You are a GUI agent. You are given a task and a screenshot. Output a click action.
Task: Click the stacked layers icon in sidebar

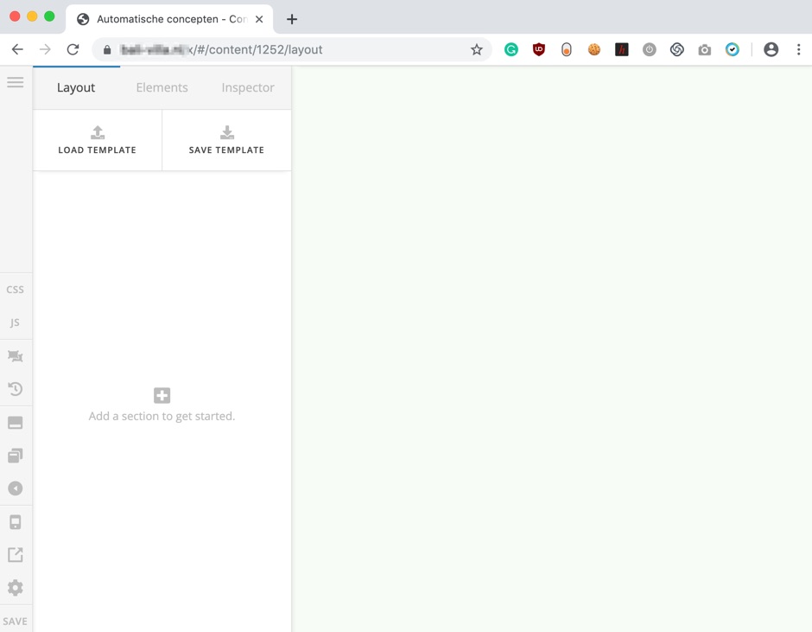(x=16, y=456)
